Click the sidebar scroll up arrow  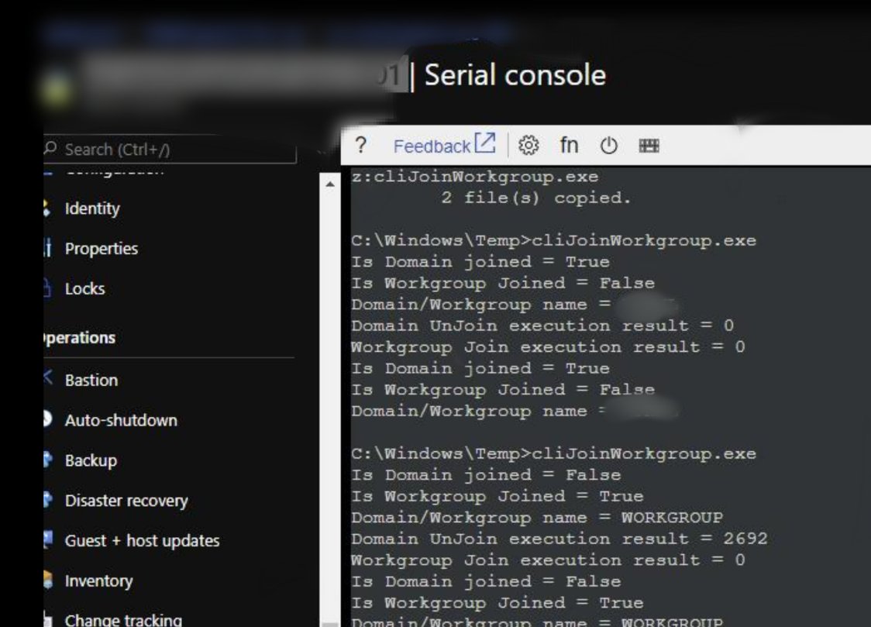330,184
